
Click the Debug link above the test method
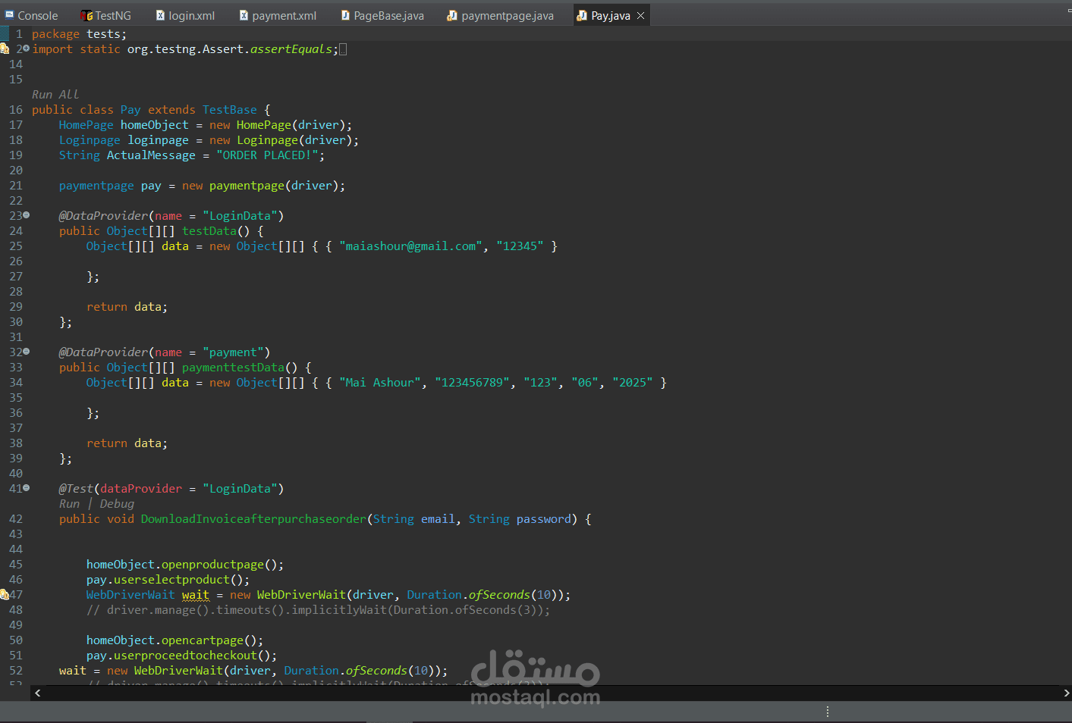116,503
